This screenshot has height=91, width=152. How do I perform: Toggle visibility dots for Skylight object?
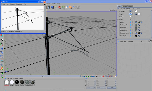[x=133, y=14]
